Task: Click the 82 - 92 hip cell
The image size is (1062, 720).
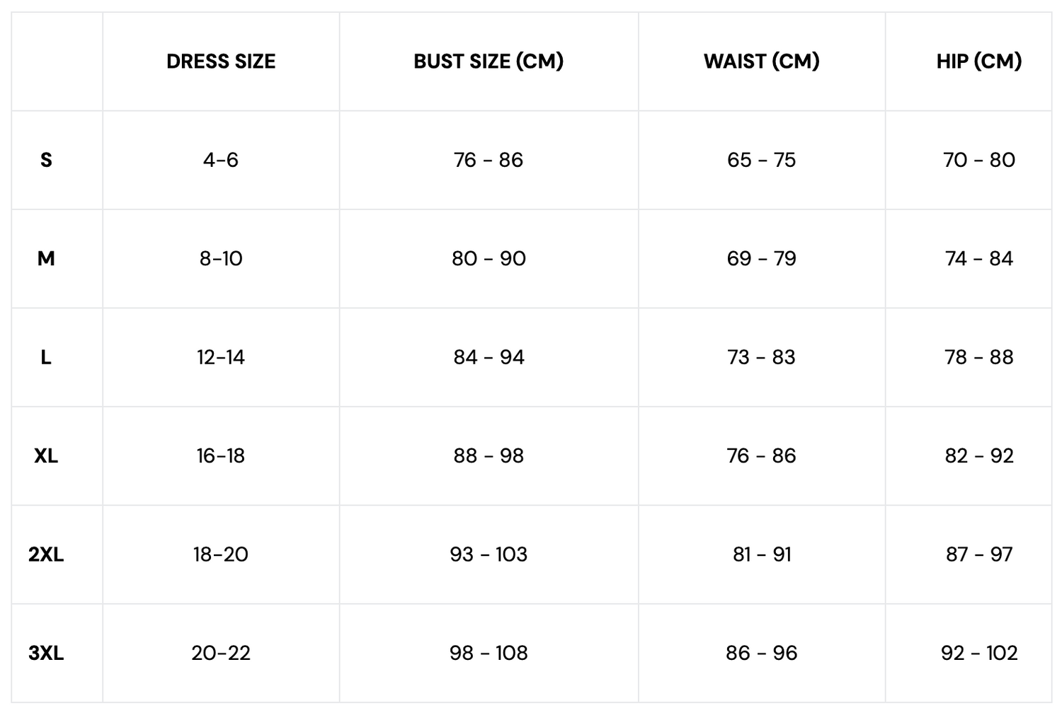Action: click(978, 456)
